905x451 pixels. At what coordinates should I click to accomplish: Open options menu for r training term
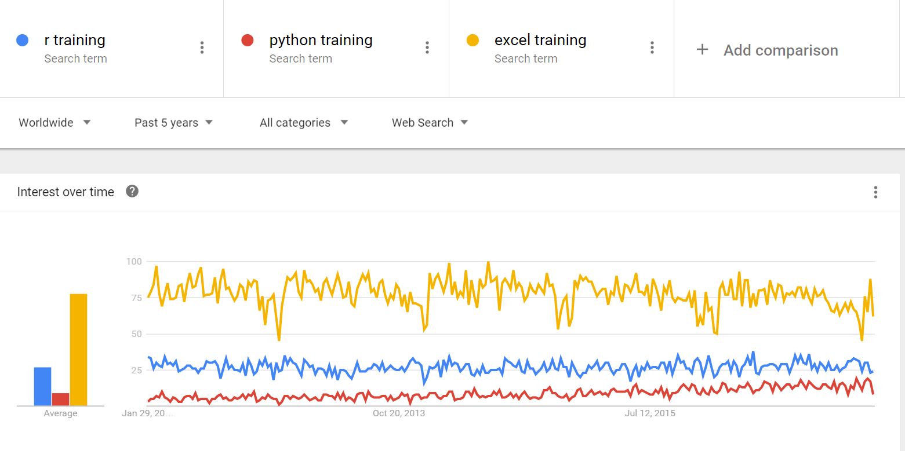click(202, 47)
